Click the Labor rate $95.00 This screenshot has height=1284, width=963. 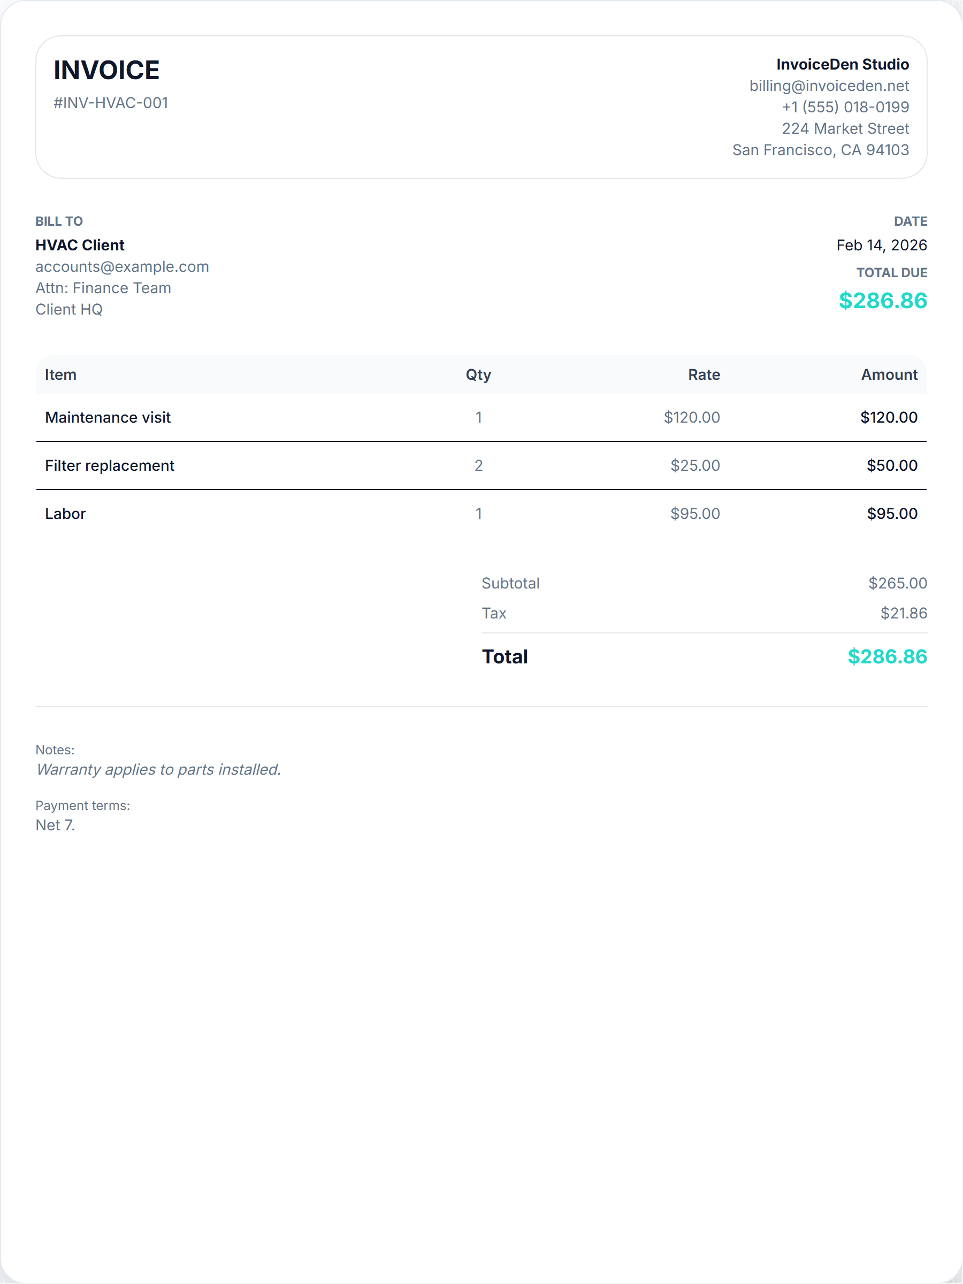(695, 514)
